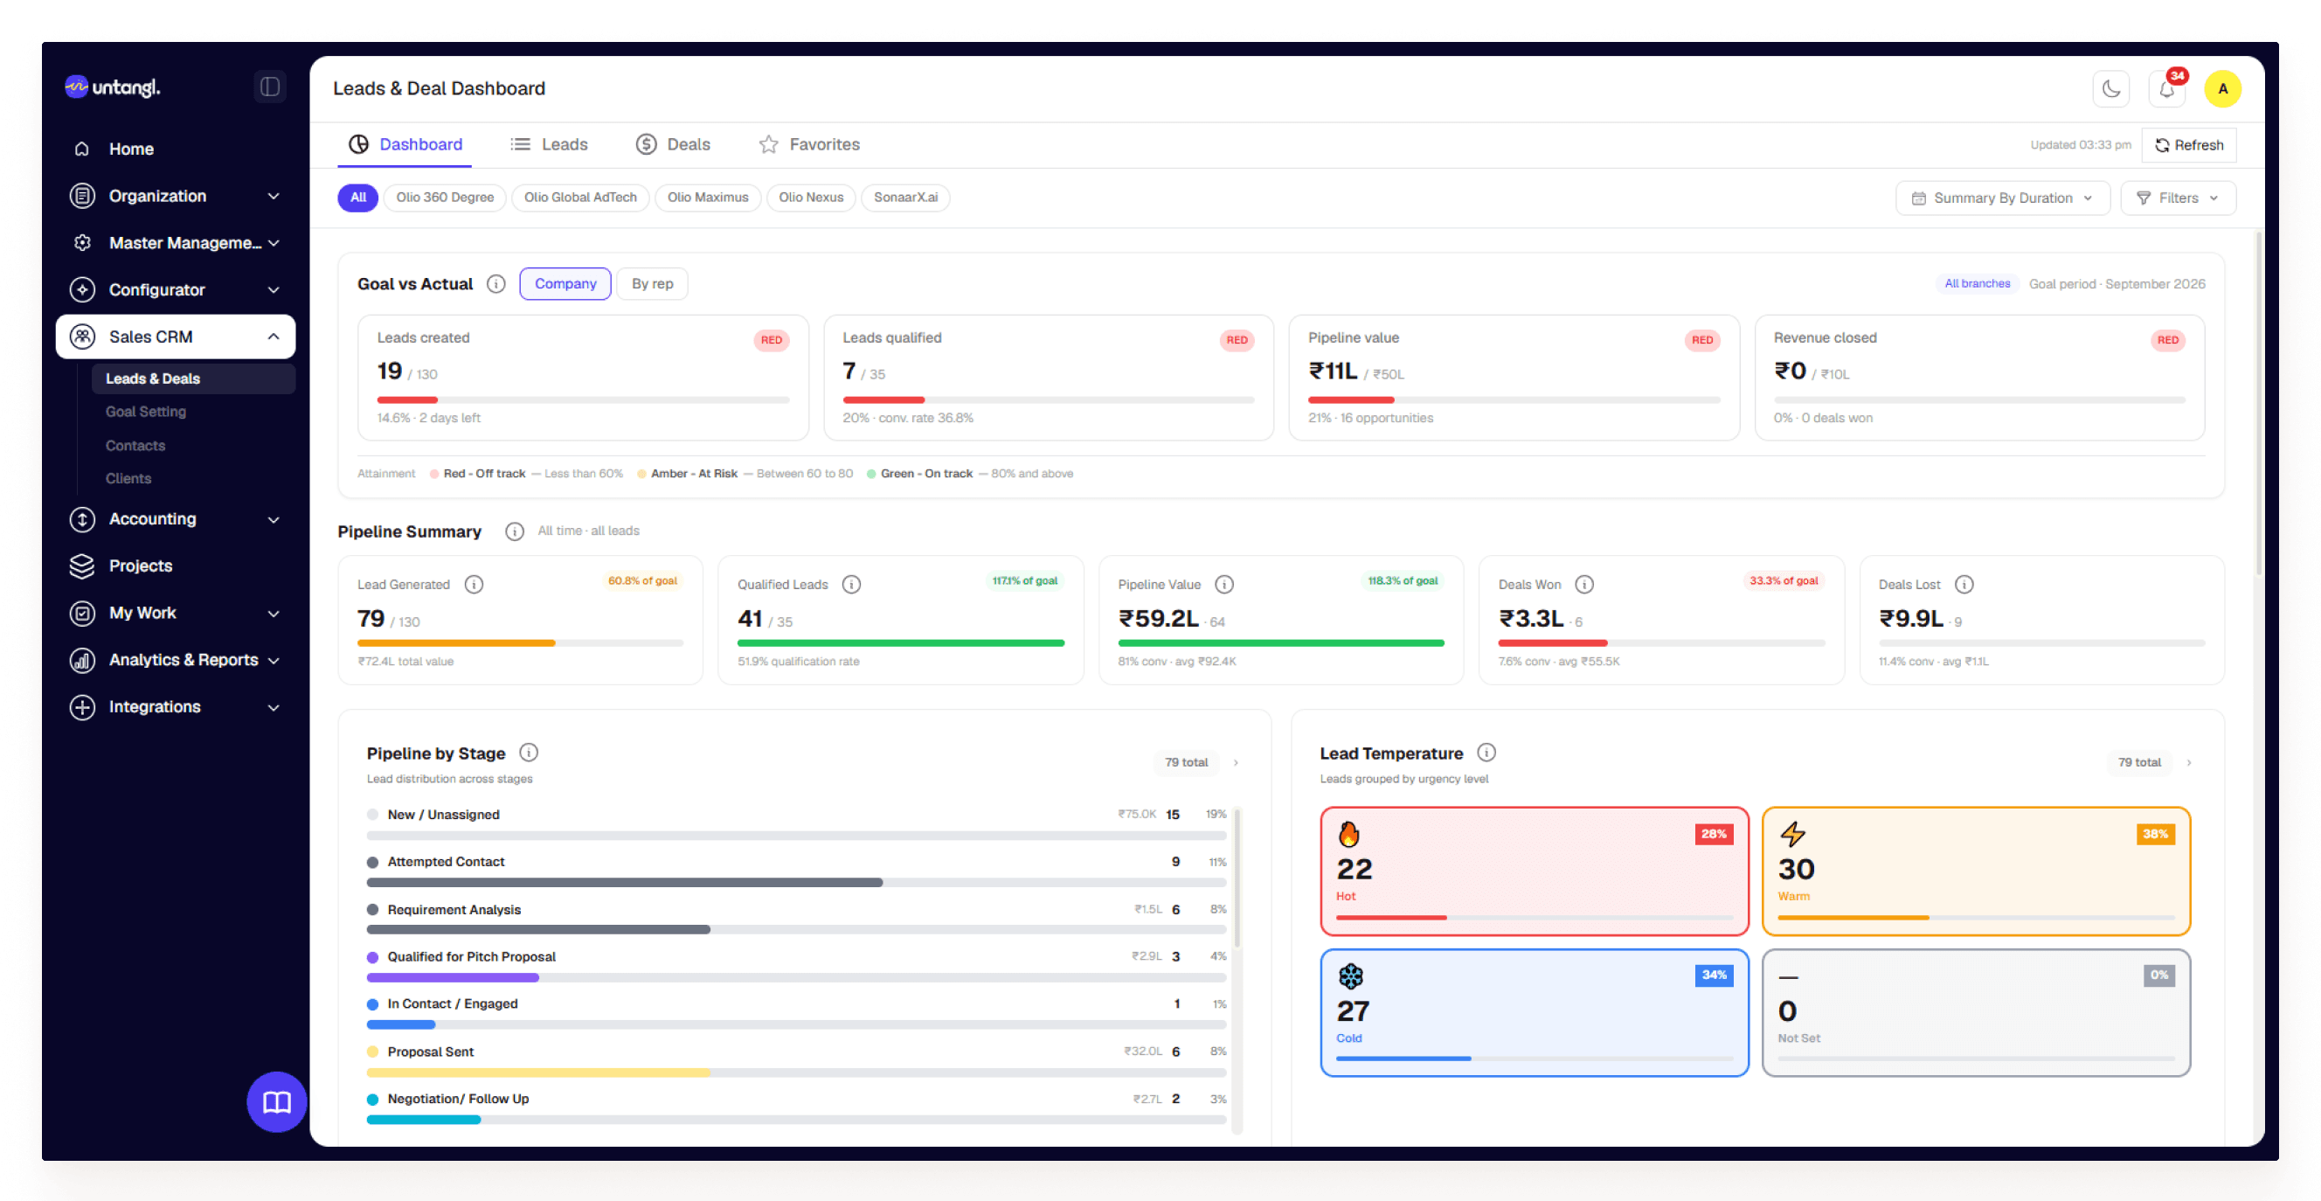Click info icon beside Lead Temperature

tap(1486, 753)
